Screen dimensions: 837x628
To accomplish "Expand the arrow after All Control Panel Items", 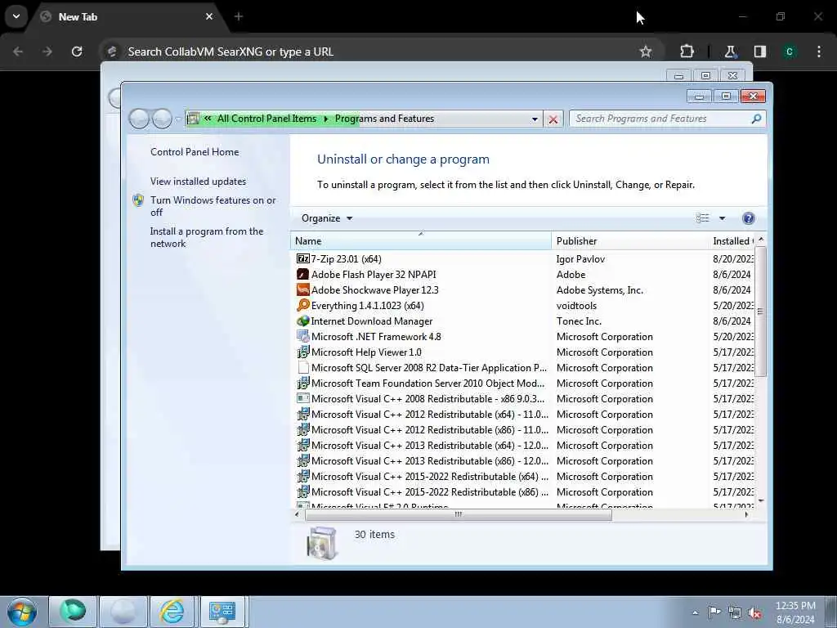I will click(325, 119).
